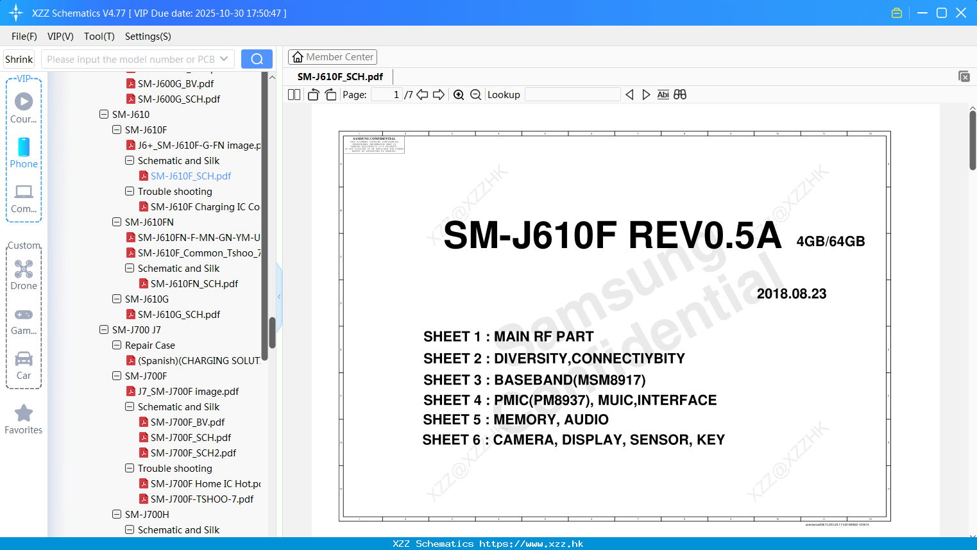Collapse the side panel splitter handle
The image size is (977, 550).
[279, 296]
